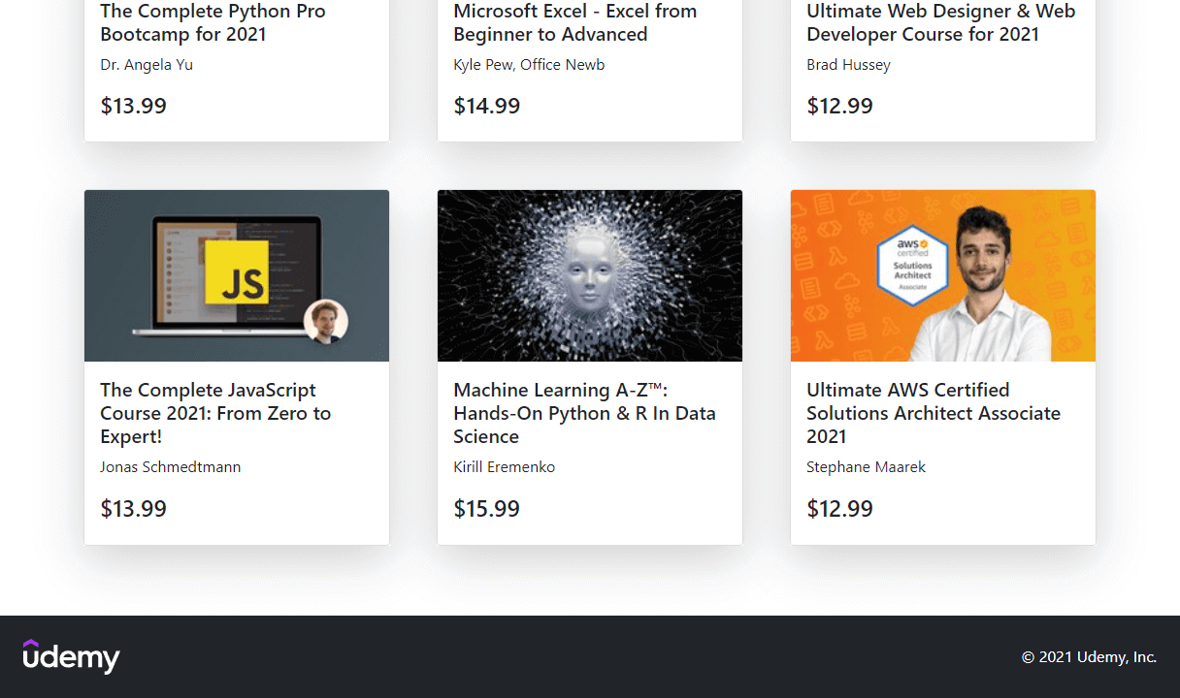
Task: Click the Udemy logo in the footer
Action: coord(72,656)
